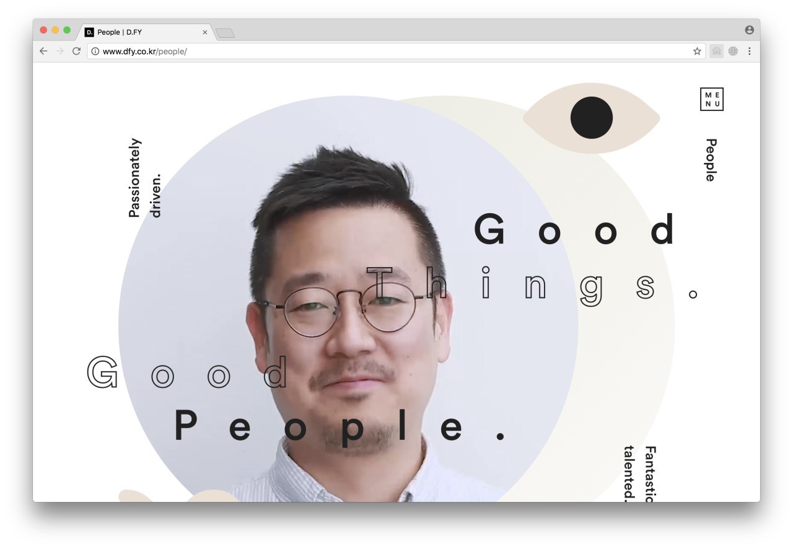Click the grey extension icon beside star
Image resolution: width=793 pixels, height=549 pixels.
point(716,51)
